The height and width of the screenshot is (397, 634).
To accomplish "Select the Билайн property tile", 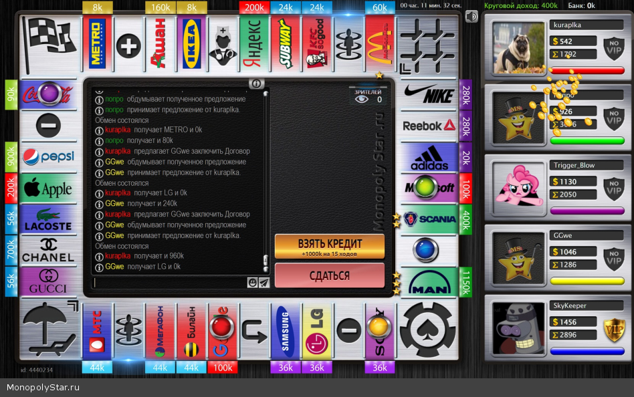I will [191, 331].
